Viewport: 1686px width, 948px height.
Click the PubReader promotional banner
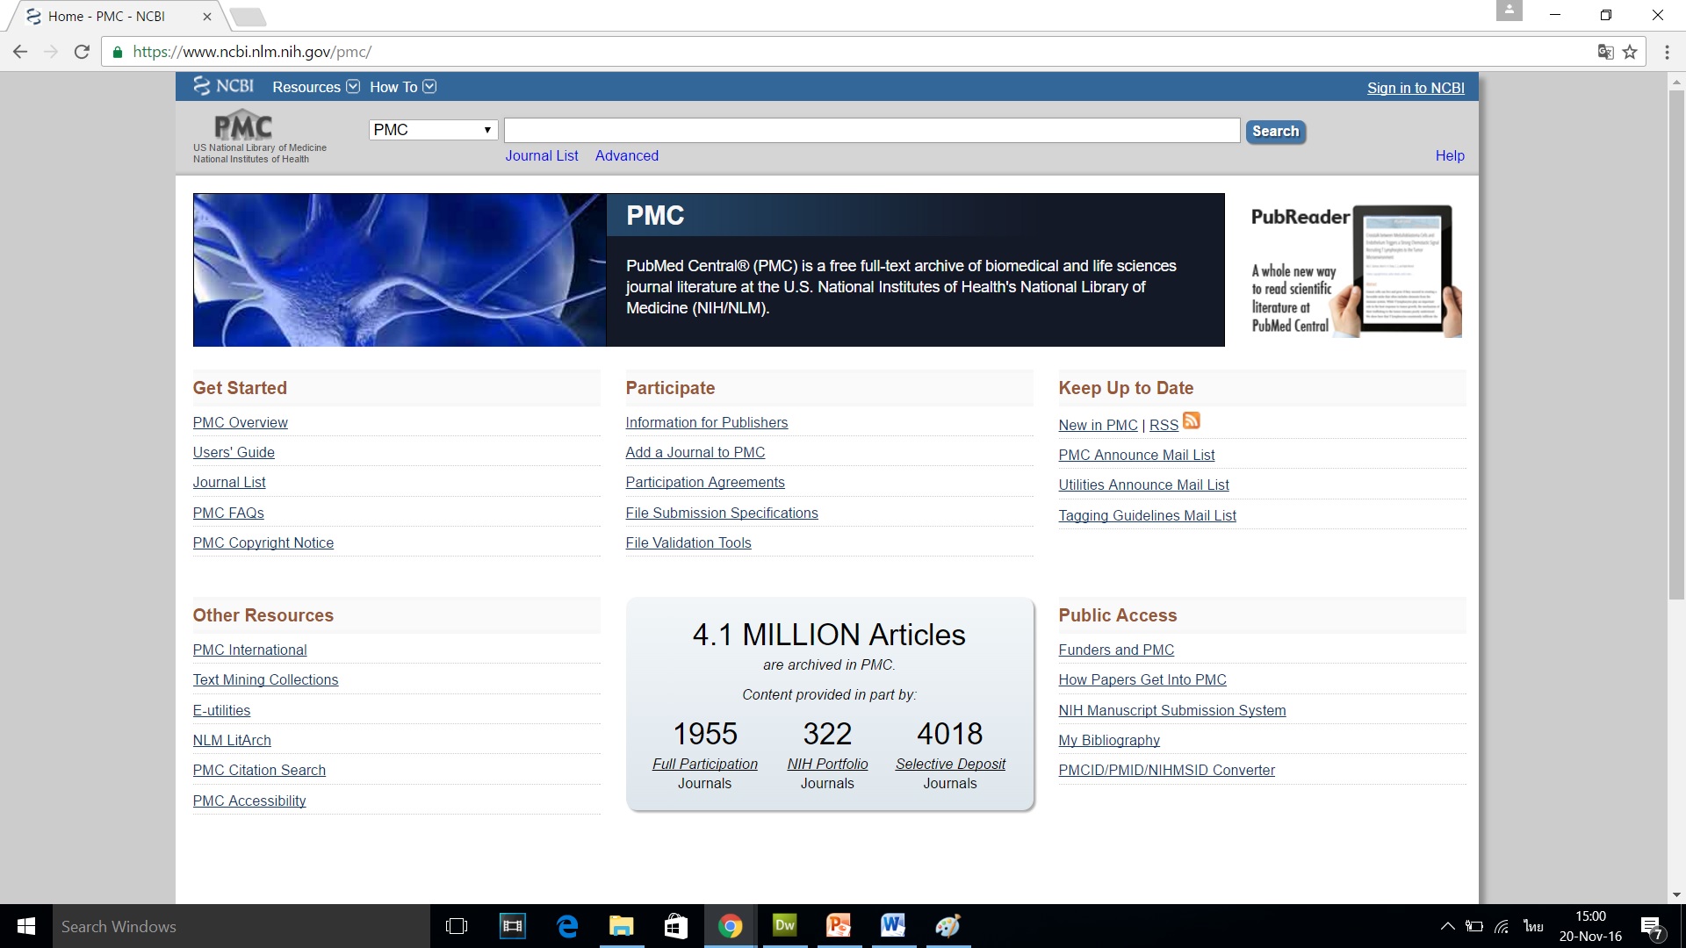click(x=1356, y=270)
